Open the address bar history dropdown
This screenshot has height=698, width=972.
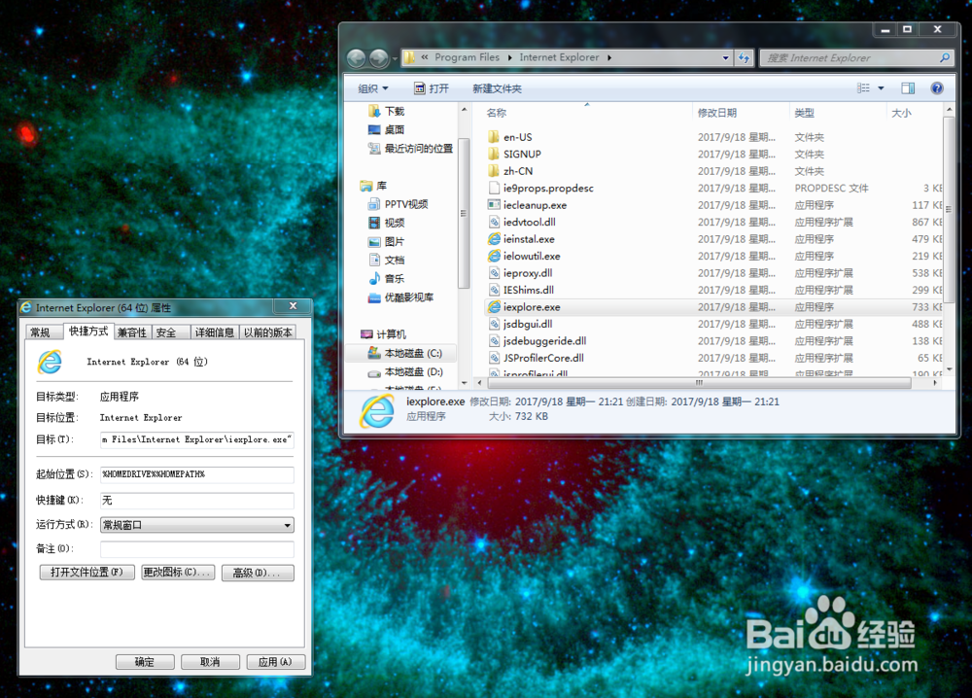(725, 57)
